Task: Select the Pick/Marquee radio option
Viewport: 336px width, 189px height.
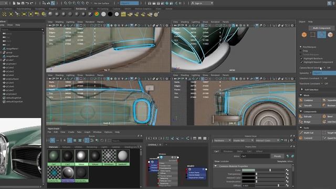Action: (300, 47)
